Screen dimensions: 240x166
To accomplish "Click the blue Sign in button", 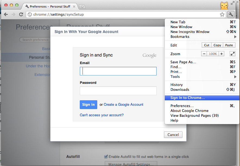I will pyautogui.click(x=89, y=105).
